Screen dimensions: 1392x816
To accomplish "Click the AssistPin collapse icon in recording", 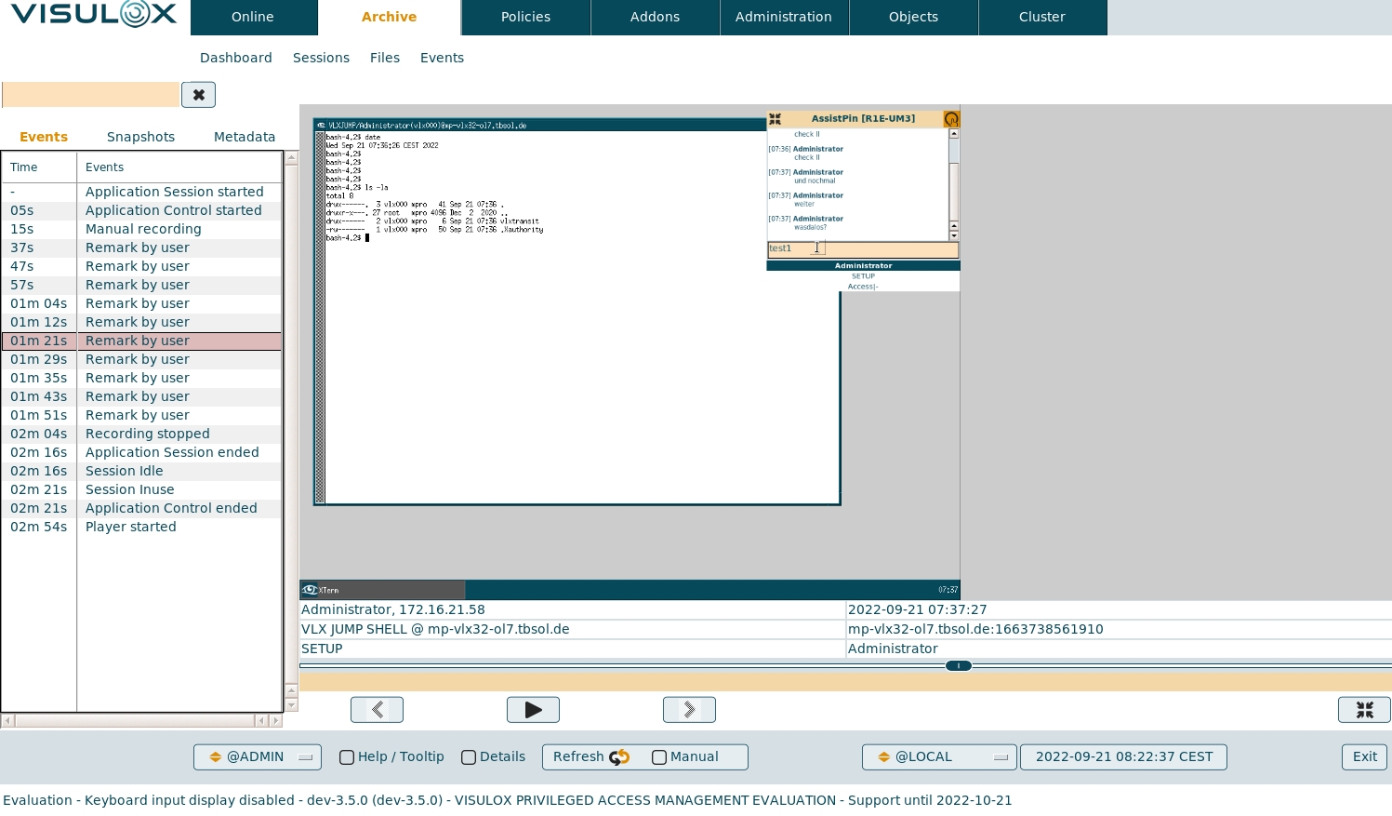I will pyautogui.click(x=775, y=119).
